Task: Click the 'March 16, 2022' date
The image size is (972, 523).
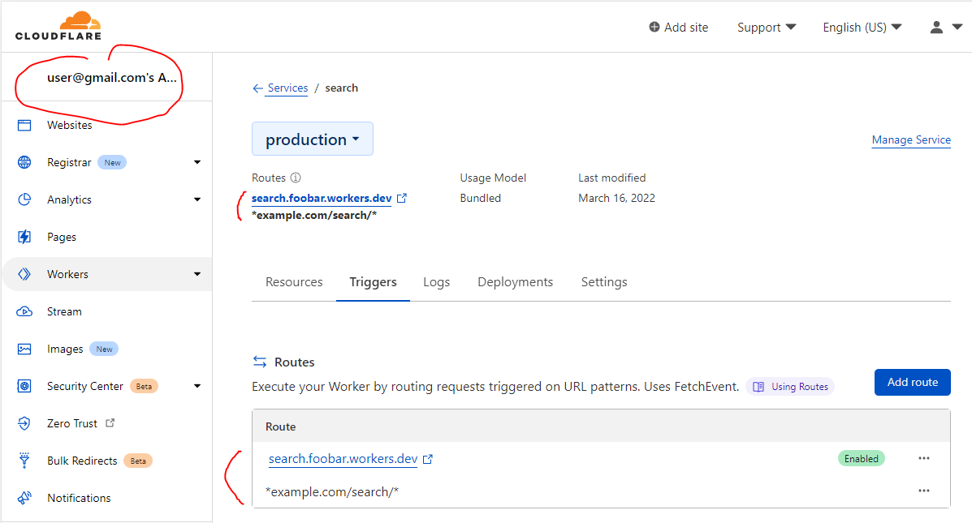Action: pyautogui.click(x=616, y=198)
